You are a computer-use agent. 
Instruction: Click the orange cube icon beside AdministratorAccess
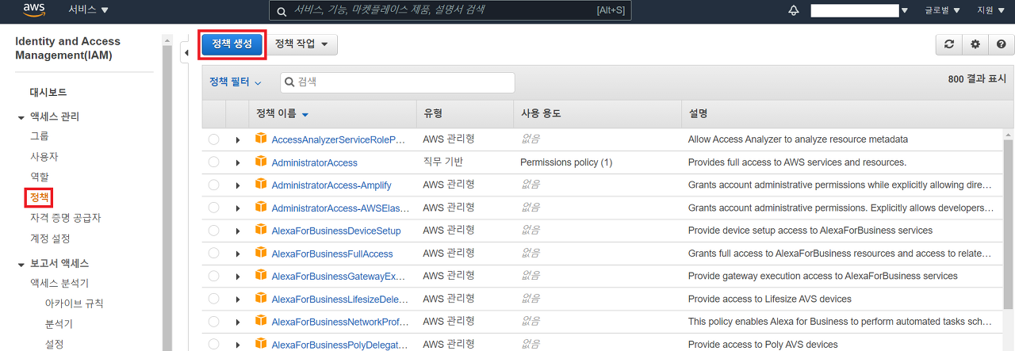click(260, 162)
